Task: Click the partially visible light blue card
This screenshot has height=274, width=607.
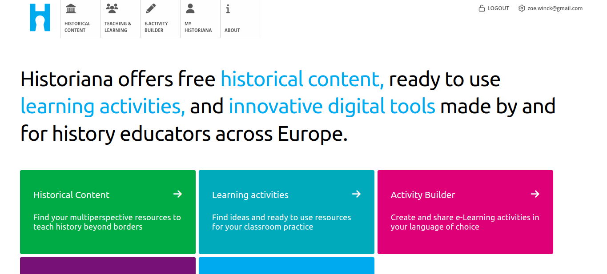Action: pos(286,266)
